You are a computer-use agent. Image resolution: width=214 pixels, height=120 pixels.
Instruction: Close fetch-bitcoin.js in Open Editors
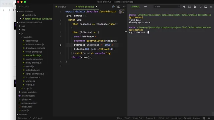(20, 19)
